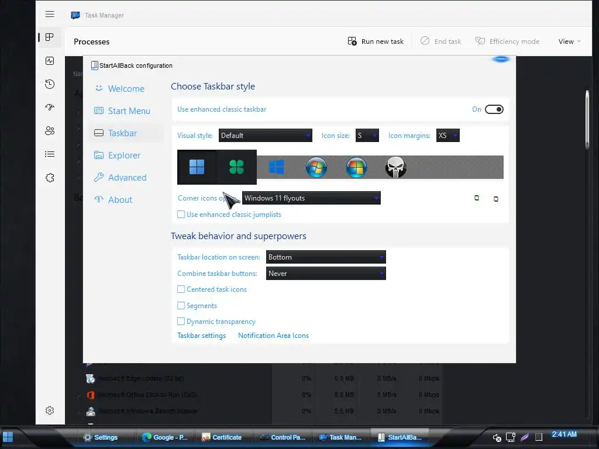Toggle Use enhanced classic taskbar switch
599x449 pixels.
[x=494, y=109]
